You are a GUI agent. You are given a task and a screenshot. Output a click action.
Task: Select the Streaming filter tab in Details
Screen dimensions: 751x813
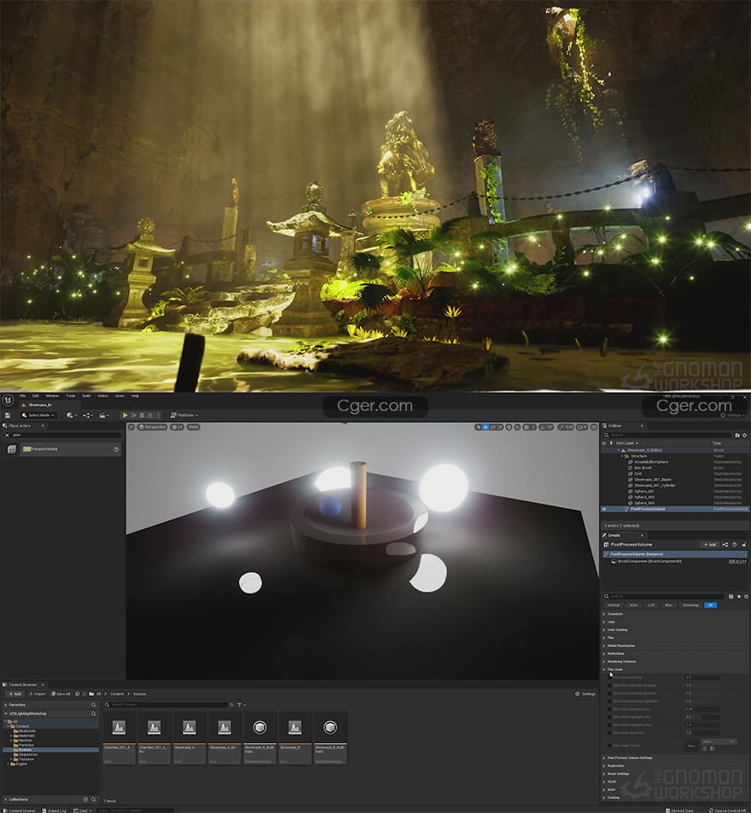690,605
